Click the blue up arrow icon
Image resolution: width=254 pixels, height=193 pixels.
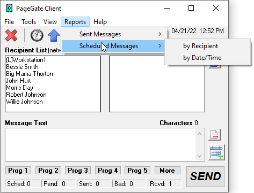54,35
